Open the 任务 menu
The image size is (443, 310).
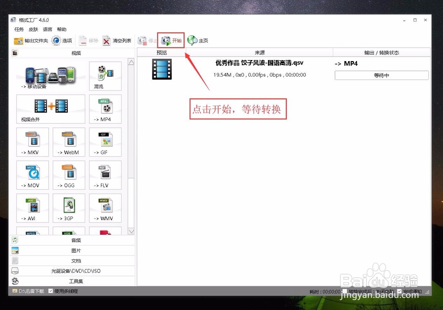click(18, 29)
